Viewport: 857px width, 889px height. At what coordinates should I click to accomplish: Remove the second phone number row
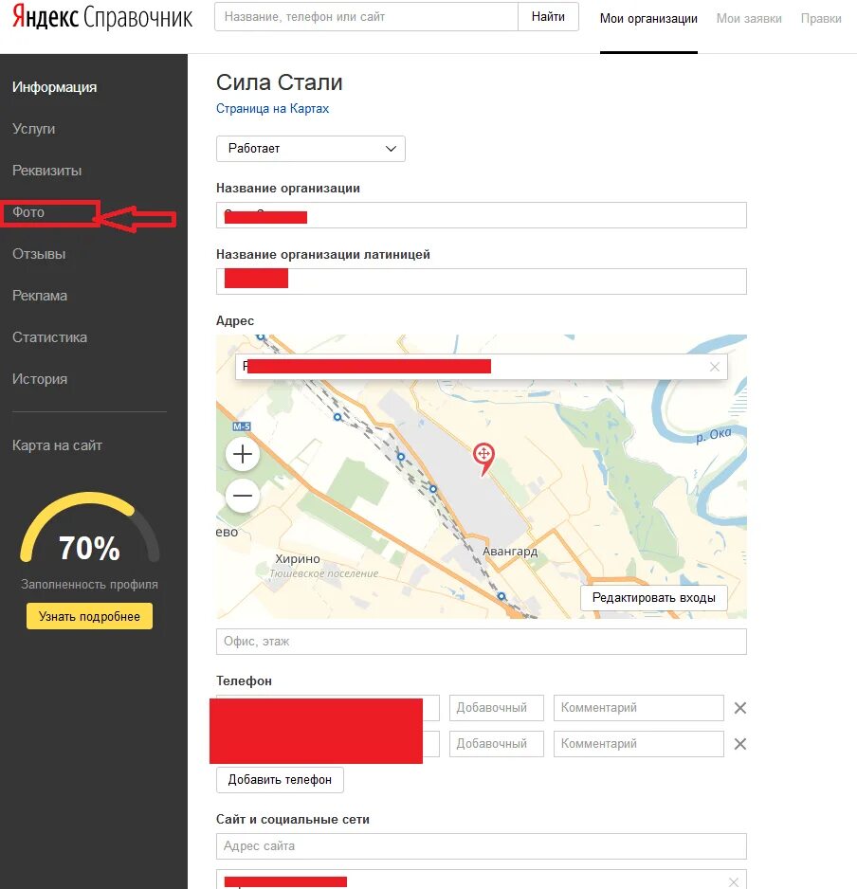[740, 744]
